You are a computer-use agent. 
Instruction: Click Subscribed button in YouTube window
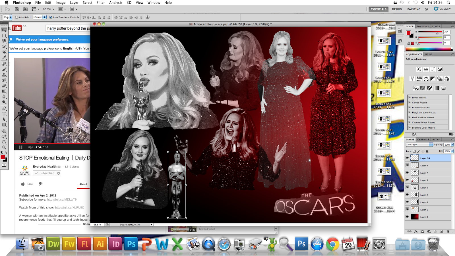[x=44, y=173]
